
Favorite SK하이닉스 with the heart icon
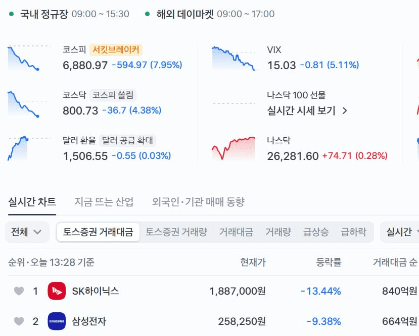19,291
